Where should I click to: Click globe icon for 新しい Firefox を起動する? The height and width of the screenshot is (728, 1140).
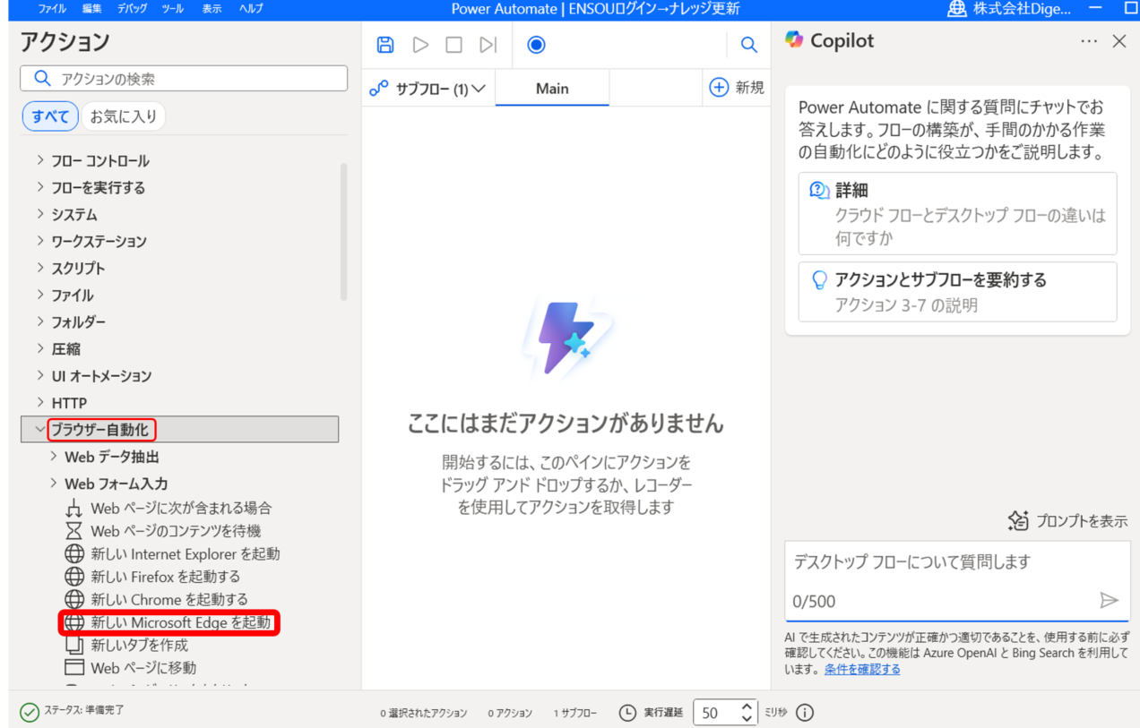(x=74, y=576)
